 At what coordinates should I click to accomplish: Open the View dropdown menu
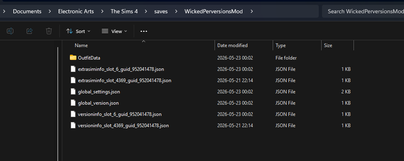114,31
